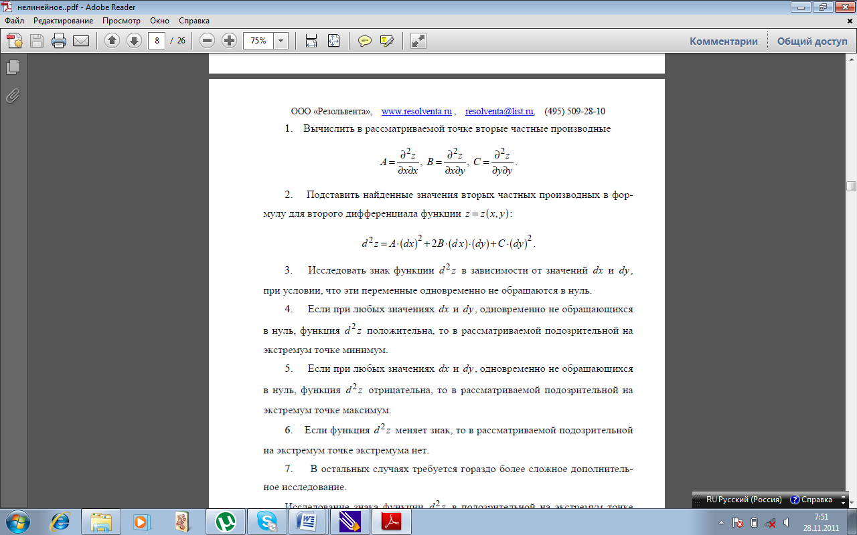Screen dimensions: 857x535
Task: Open the Файл menu
Action: [x=14, y=21]
